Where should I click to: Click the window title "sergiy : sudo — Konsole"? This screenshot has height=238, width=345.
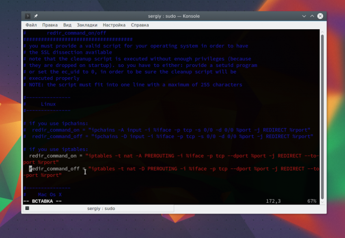coord(174,16)
